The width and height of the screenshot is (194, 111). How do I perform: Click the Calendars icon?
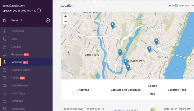[x=5, y=101]
